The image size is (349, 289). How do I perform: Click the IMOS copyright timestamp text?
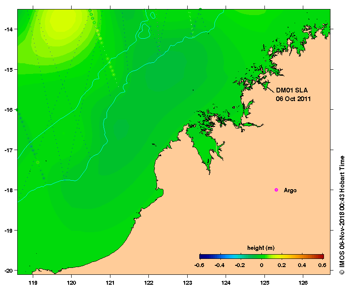click(342, 215)
